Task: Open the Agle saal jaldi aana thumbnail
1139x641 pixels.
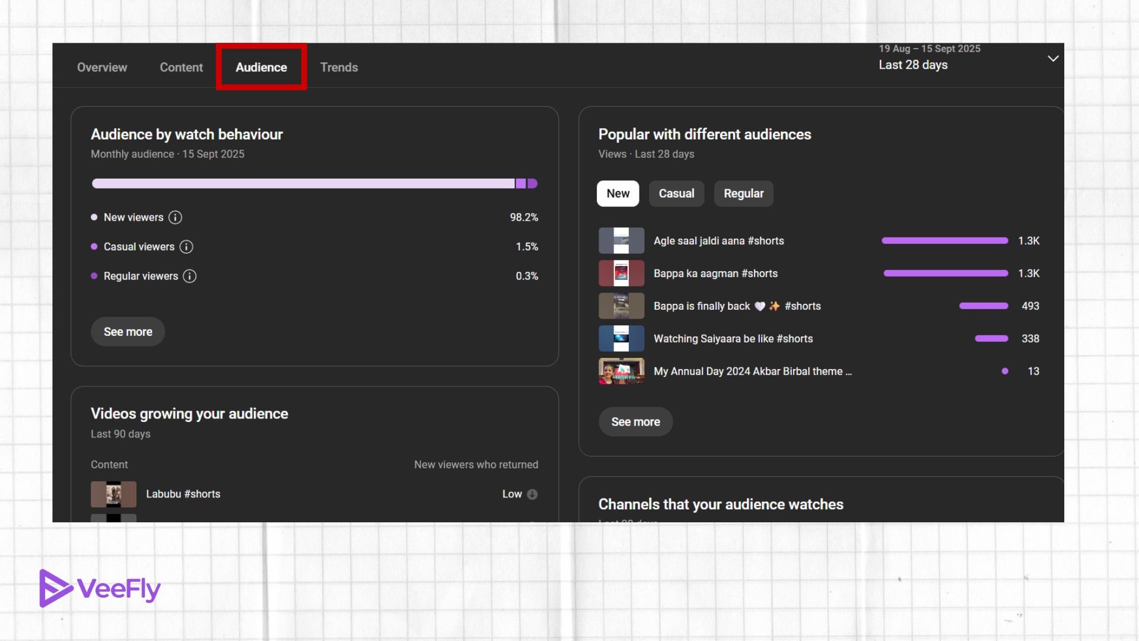Action: [621, 240]
